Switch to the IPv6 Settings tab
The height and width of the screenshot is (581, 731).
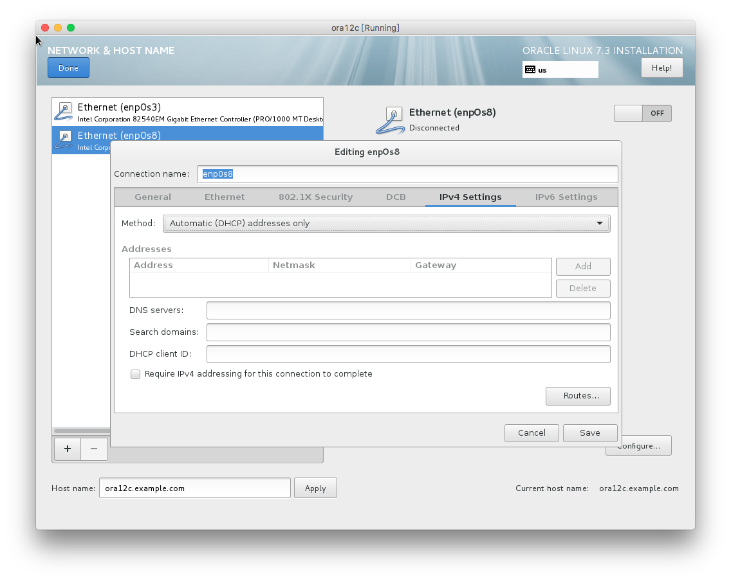click(566, 197)
